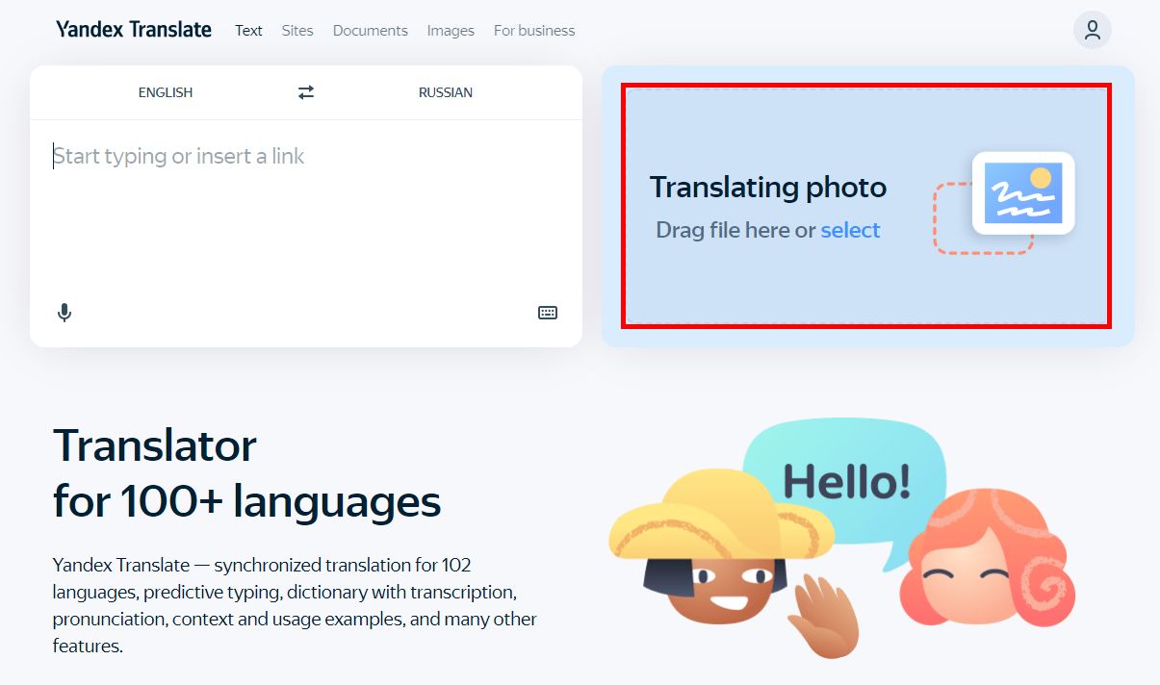Image resolution: width=1160 pixels, height=685 pixels.
Task: Open the RUSSIAN target language selector
Action: (x=446, y=92)
